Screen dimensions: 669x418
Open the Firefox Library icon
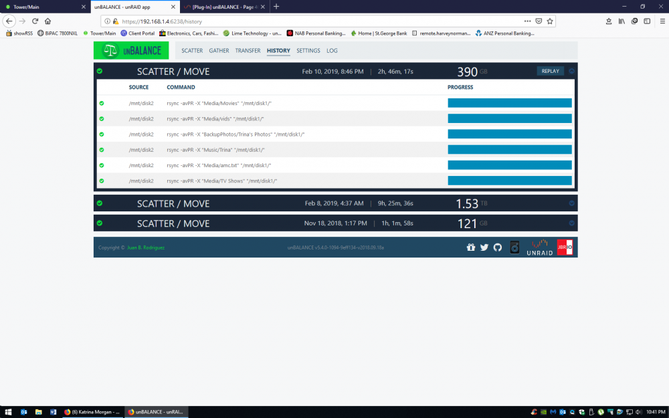(622, 21)
